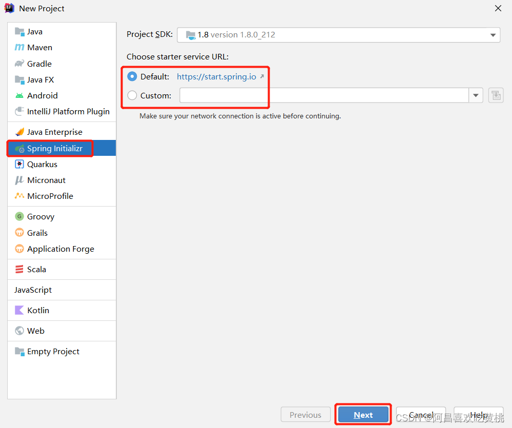Select Spring Initializr in the list

[62, 148]
